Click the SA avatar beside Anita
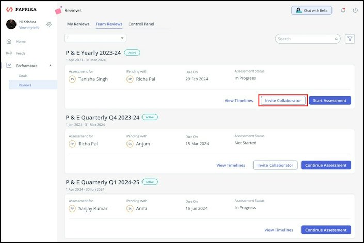The height and width of the screenshot is (243, 364). [x=130, y=208]
